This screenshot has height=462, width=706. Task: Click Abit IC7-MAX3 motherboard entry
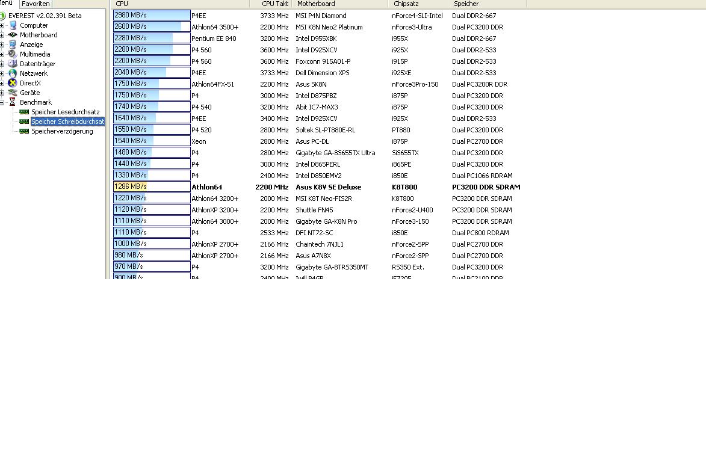[317, 107]
